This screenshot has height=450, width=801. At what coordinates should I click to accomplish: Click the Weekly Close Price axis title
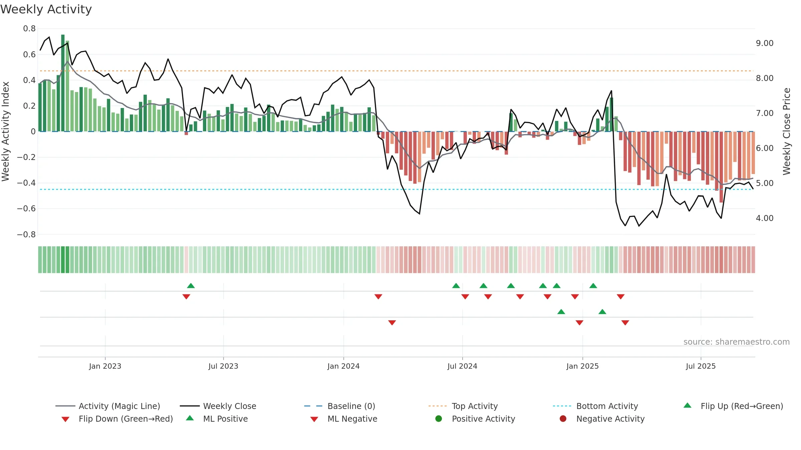pos(787,131)
